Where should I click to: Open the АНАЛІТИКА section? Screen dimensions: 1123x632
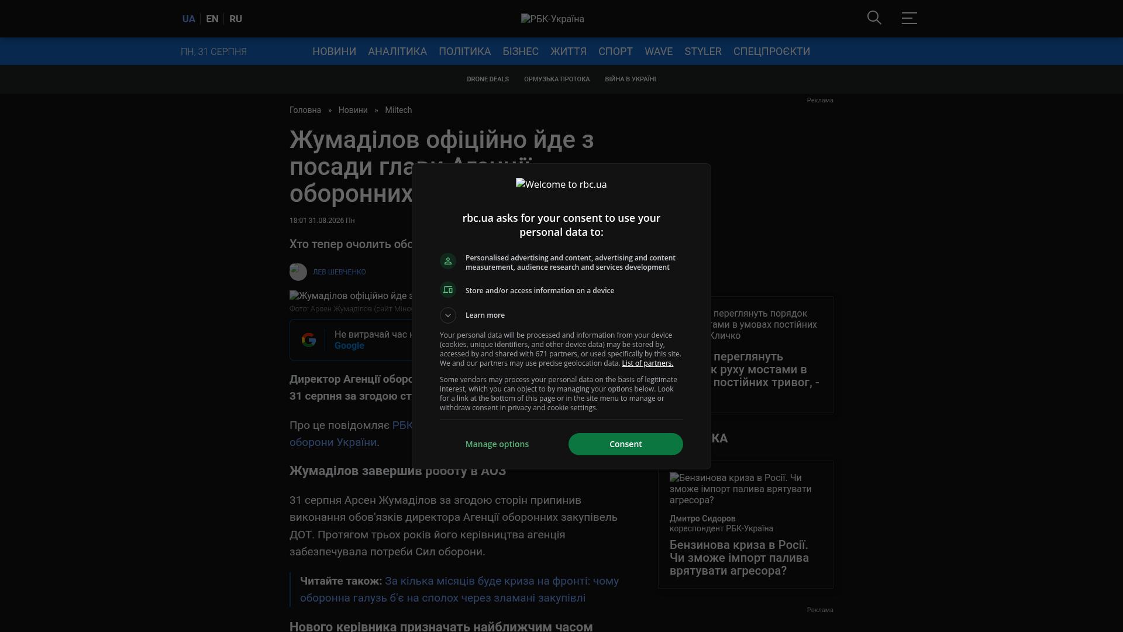click(x=397, y=51)
